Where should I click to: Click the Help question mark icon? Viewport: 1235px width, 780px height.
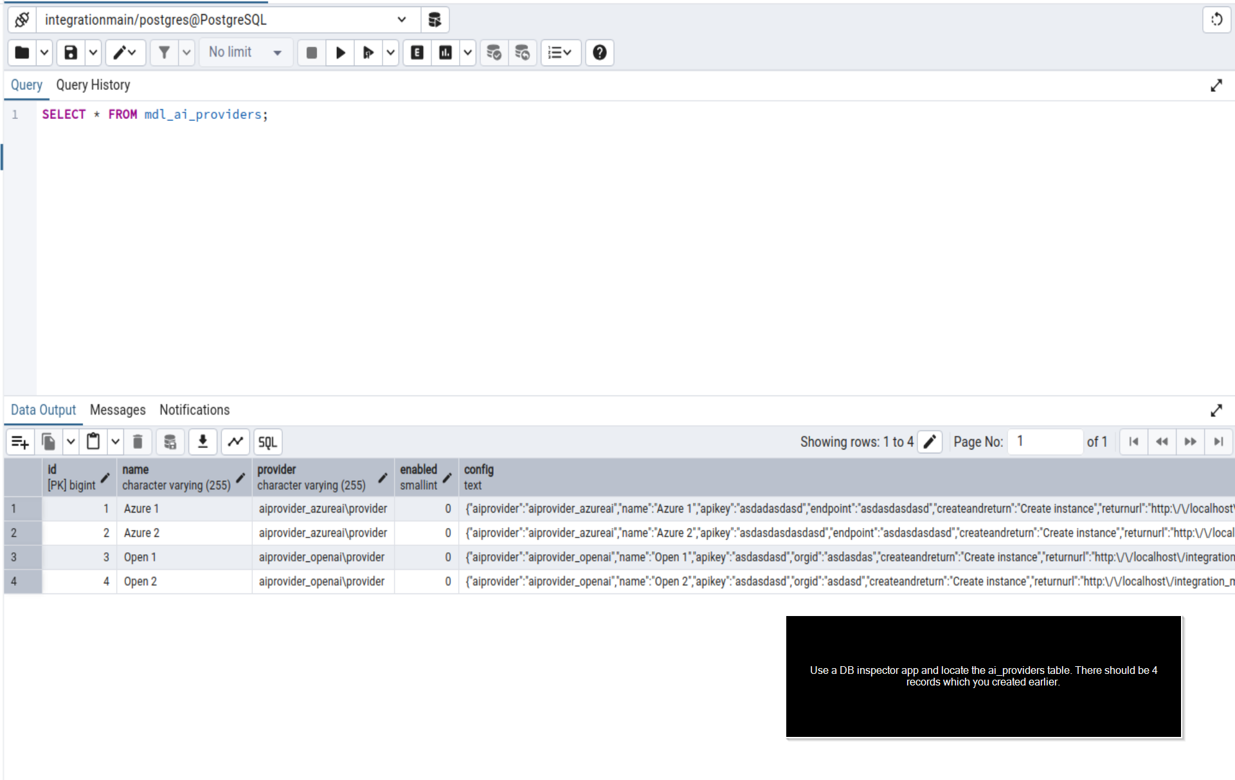click(x=600, y=53)
